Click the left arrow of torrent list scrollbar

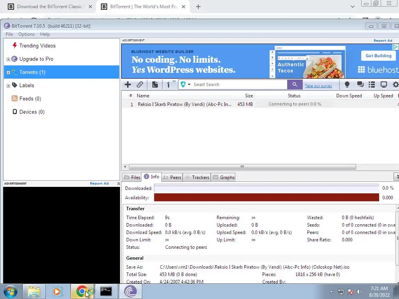click(125, 167)
